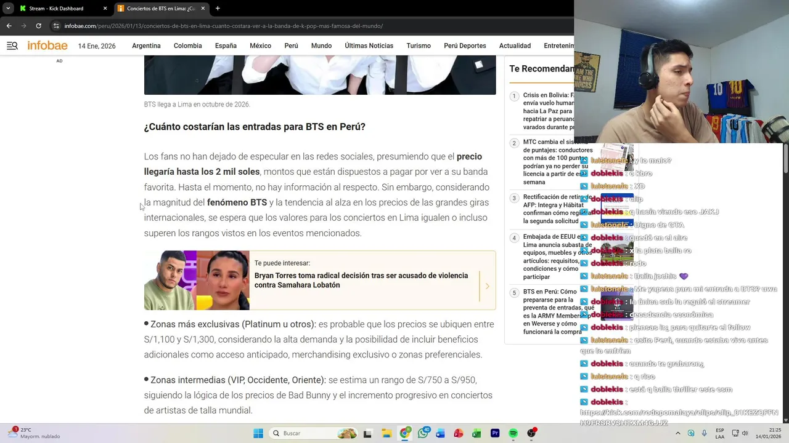The image size is (789, 443).
Task: Open Bryan Torres radical decisión article link
Action: click(361, 280)
